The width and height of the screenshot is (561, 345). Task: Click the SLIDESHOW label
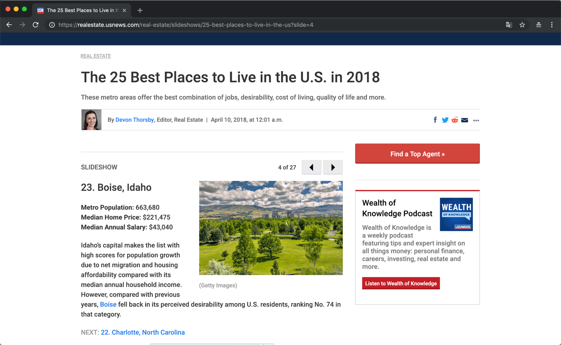[x=99, y=167]
